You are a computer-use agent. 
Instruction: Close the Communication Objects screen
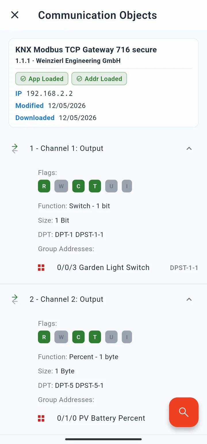coord(15,15)
